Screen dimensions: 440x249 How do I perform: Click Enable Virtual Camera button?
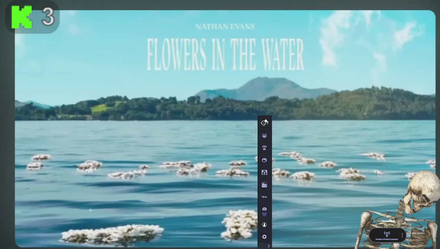pyautogui.click(x=387, y=236)
